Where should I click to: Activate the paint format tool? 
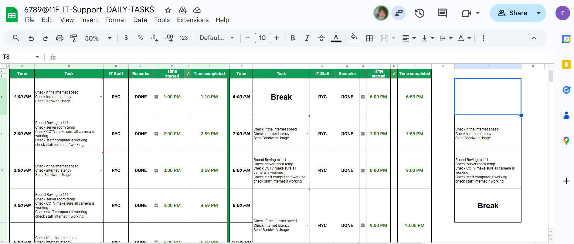(x=74, y=38)
